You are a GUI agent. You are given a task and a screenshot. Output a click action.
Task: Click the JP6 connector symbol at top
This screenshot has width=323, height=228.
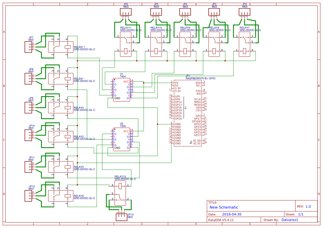[x=126, y=12]
